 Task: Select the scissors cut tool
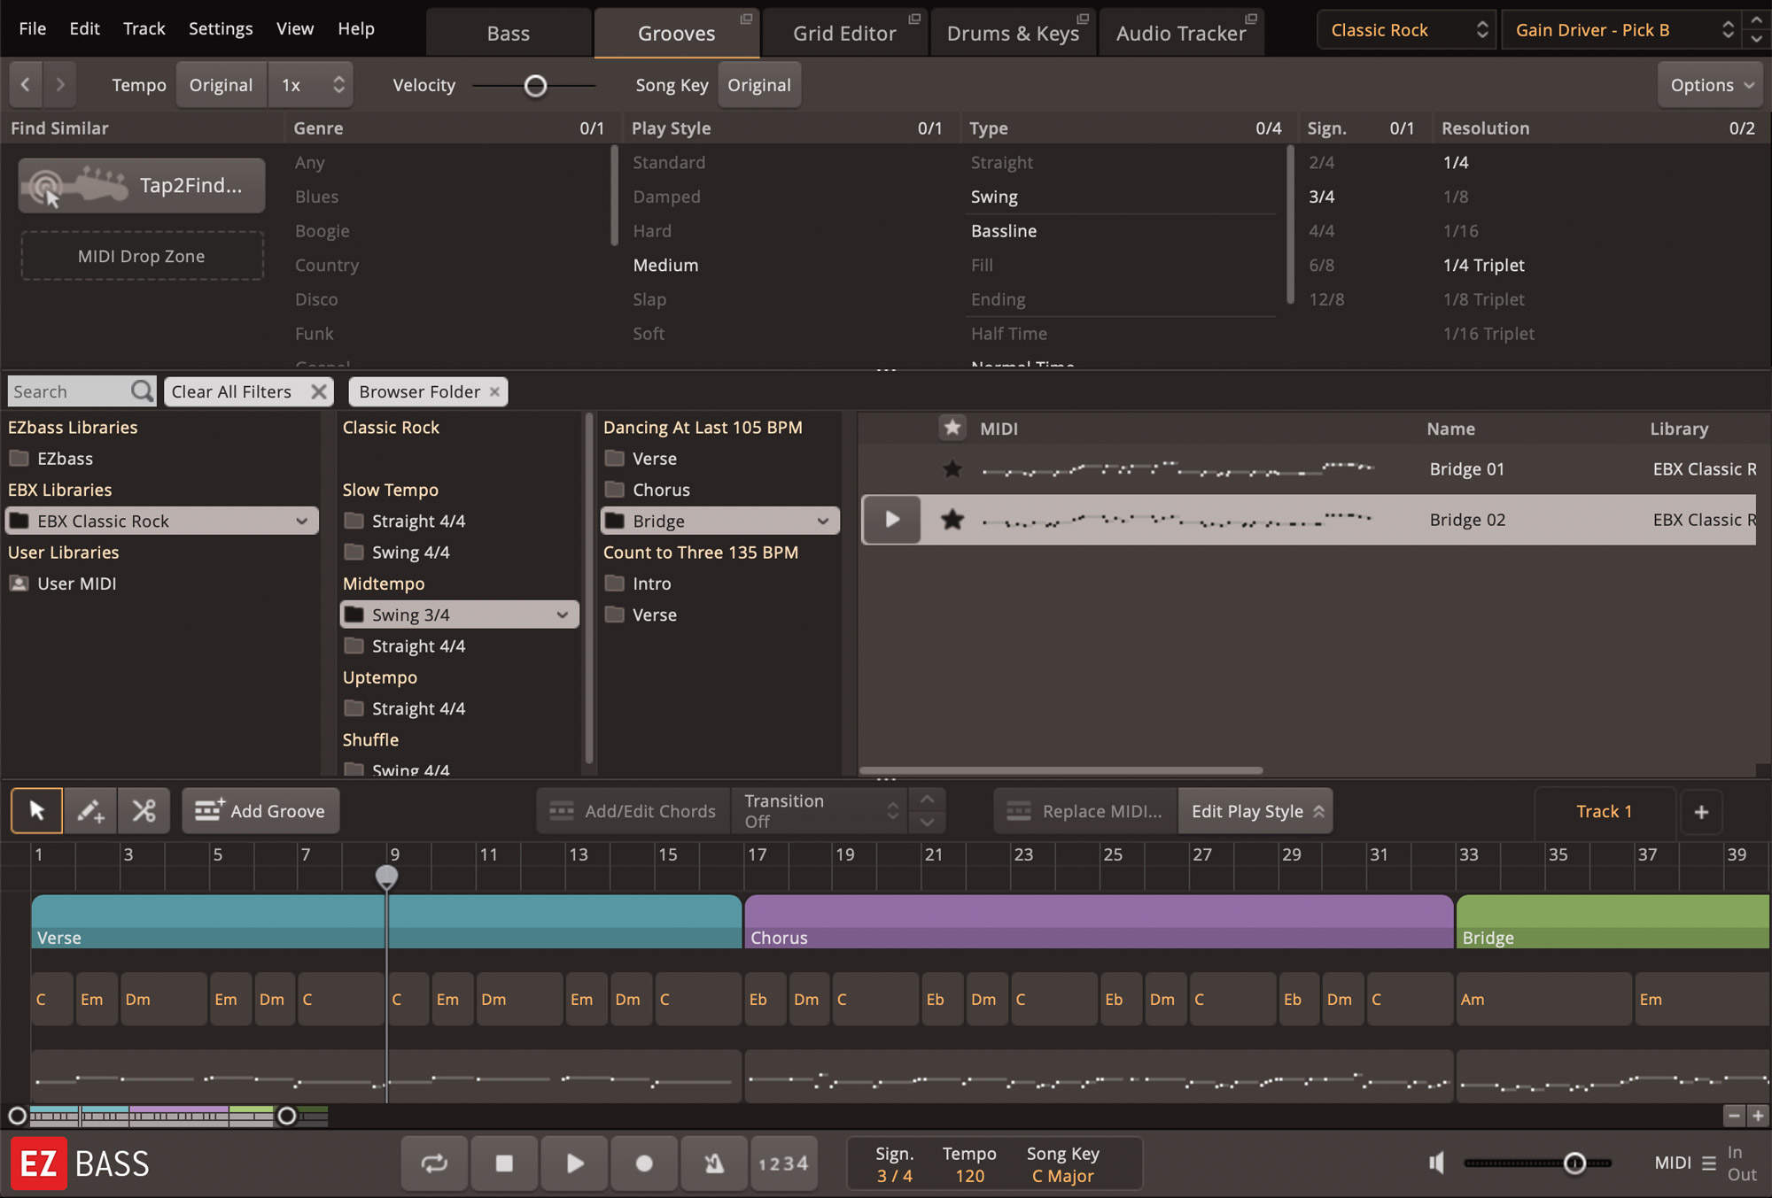(144, 810)
